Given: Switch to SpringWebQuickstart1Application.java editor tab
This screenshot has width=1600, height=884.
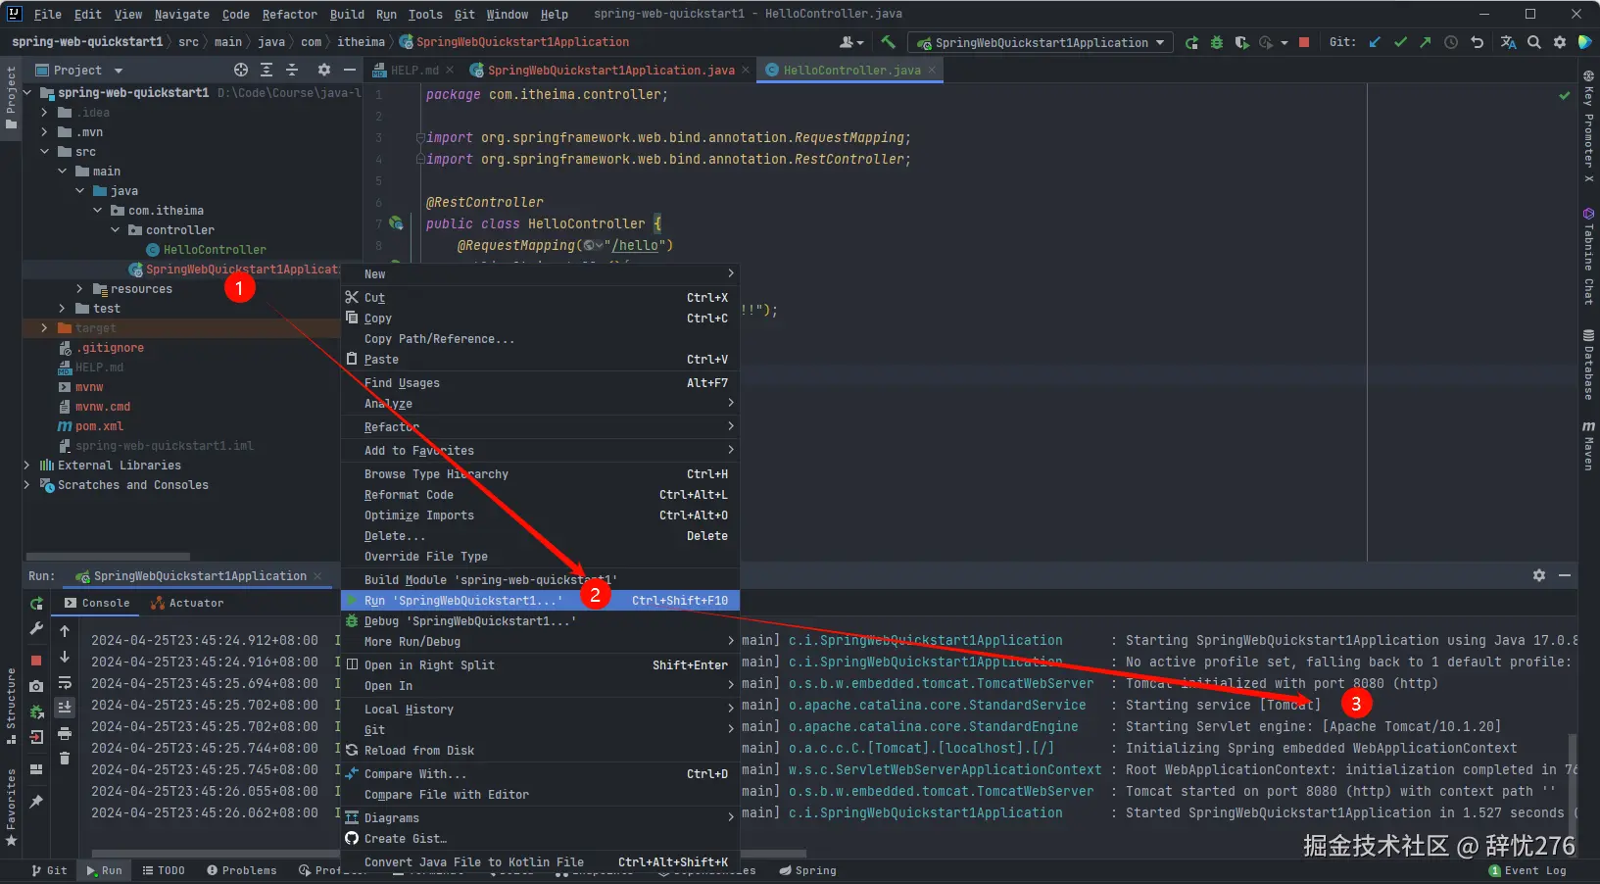Looking at the screenshot, I should 608,70.
